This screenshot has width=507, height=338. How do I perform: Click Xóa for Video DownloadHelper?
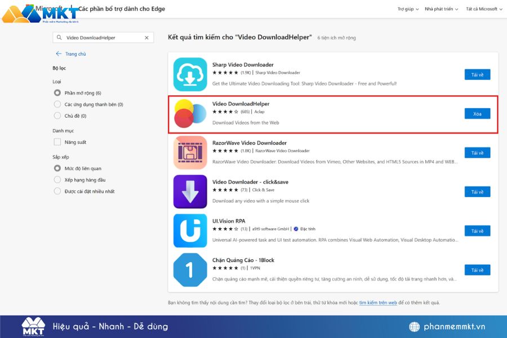pos(477,114)
